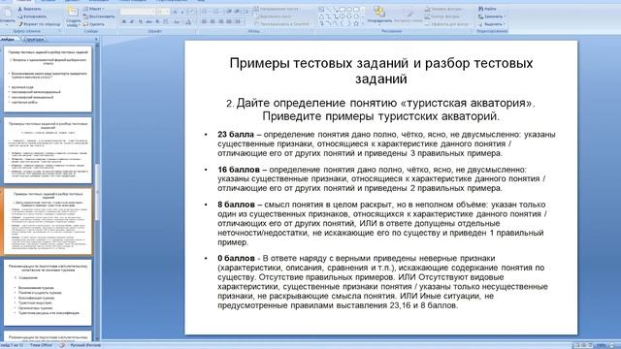The image size is (621, 349).
Task: Open the Упорядочить arrange dropdown
Action: pyautogui.click(x=379, y=16)
